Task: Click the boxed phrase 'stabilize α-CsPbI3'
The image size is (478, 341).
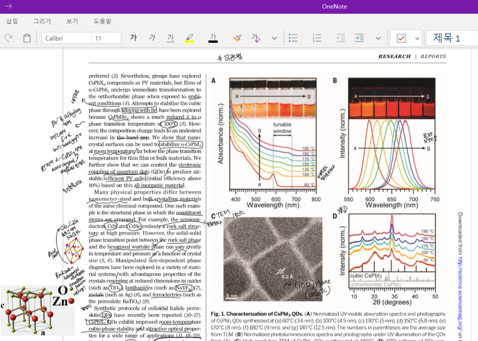Action: click(181, 144)
